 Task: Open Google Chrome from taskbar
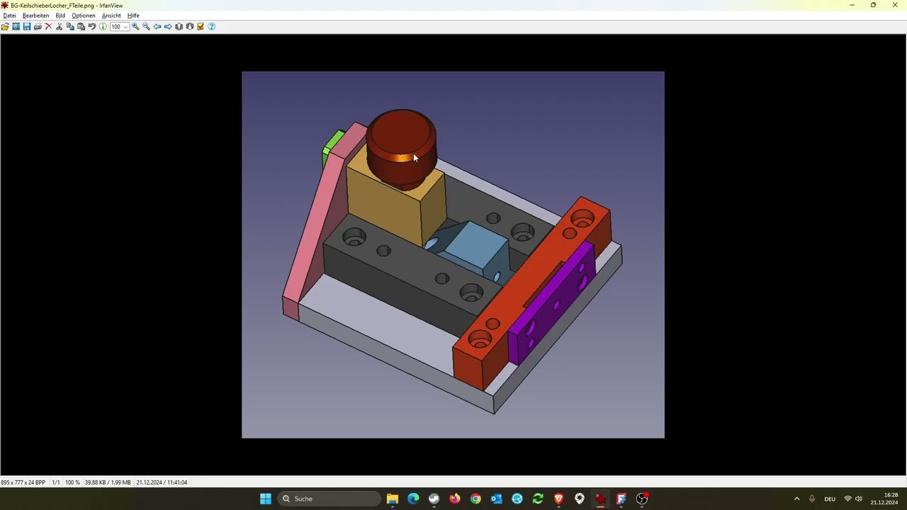click(x=475, y=499)
